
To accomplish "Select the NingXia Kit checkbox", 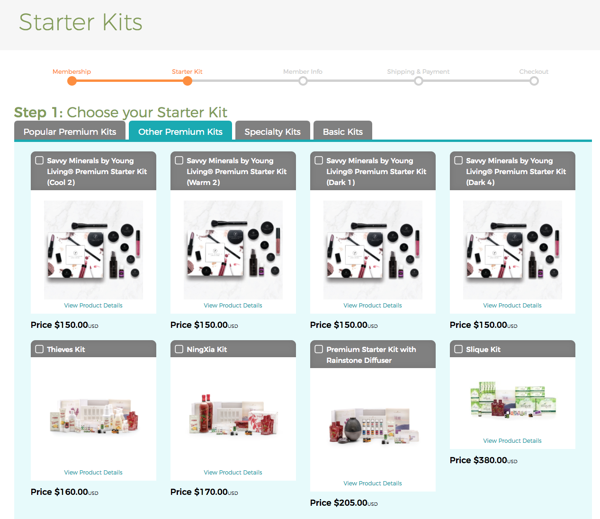I will 179,349.
